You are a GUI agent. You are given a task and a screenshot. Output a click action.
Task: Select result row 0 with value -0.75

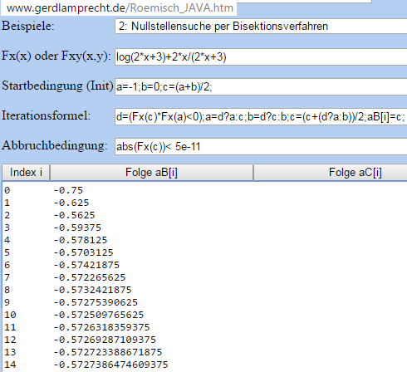point(205,190)
